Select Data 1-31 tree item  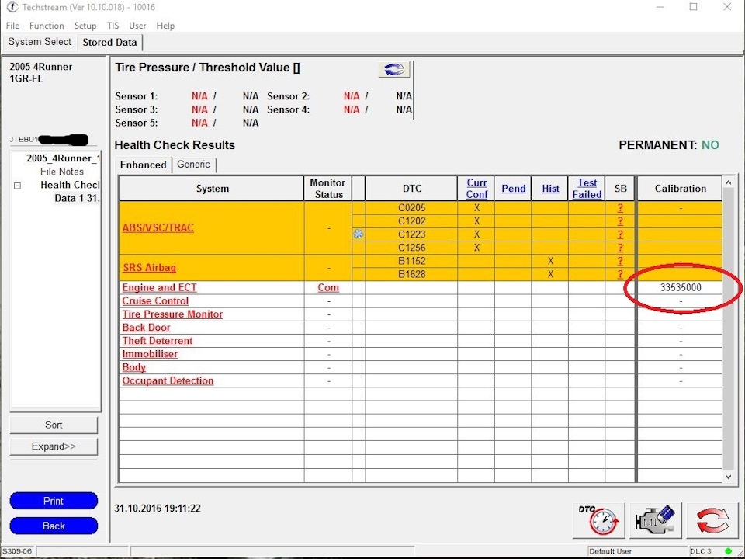point(77,198)
